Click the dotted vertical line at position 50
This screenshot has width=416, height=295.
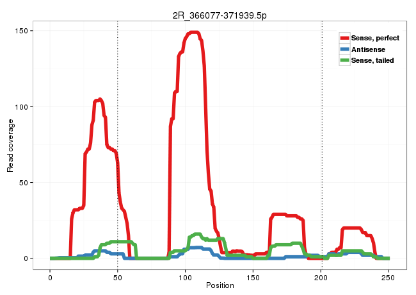(118, 128)
